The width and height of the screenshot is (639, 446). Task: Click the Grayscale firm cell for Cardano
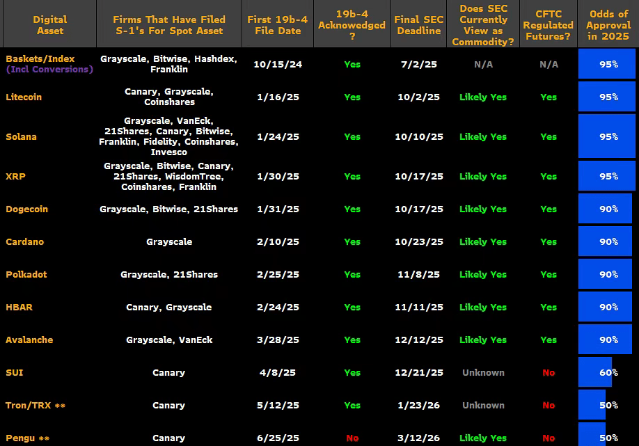tap(169, 242)
